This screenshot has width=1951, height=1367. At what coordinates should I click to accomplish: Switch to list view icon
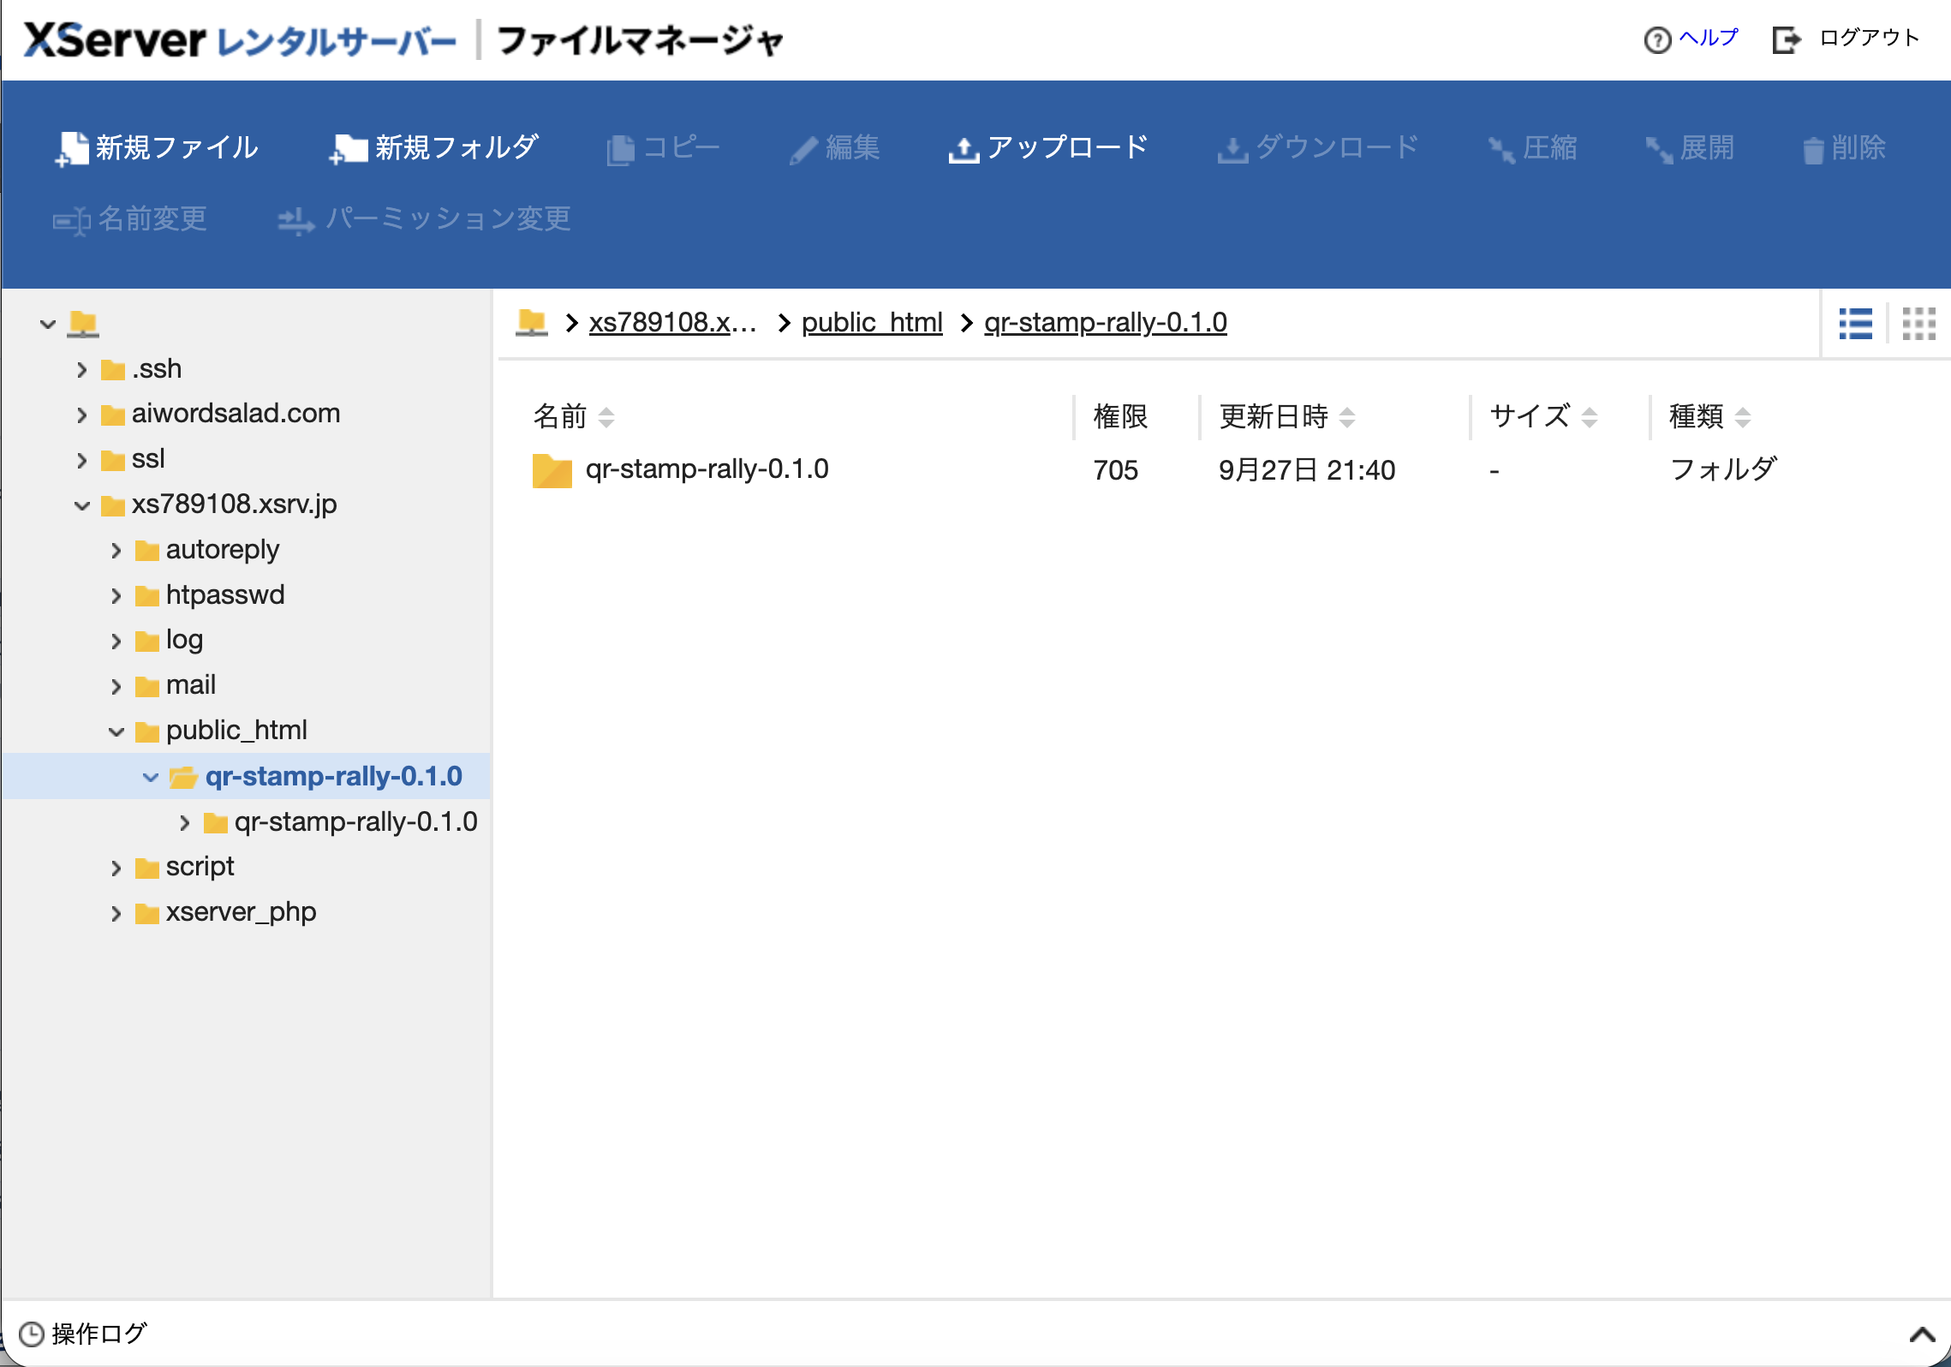click(1855, 324)
